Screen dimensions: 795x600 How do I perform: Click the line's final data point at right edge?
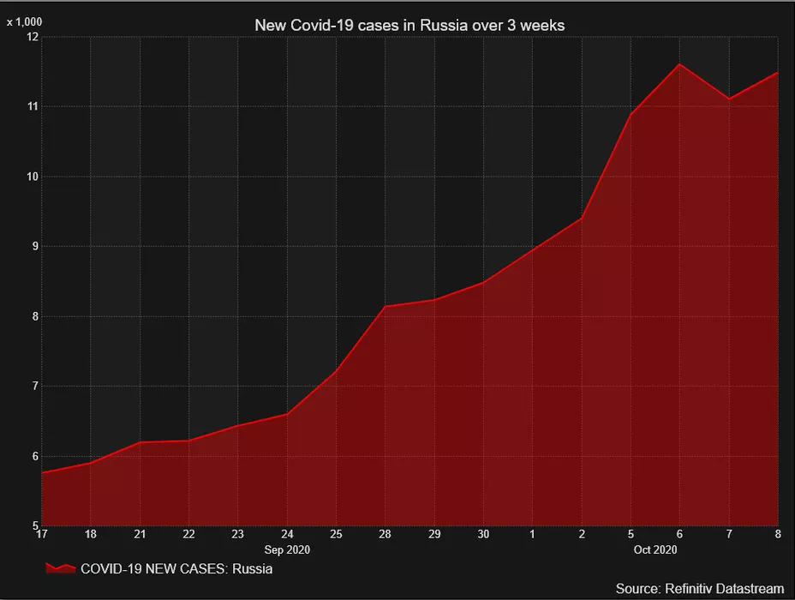[777, 73]
